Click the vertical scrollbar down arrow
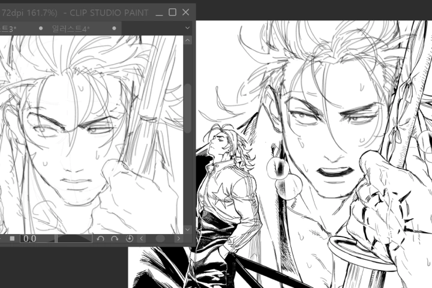The height and width of the screenshot is (288, 432). (187, 229)
